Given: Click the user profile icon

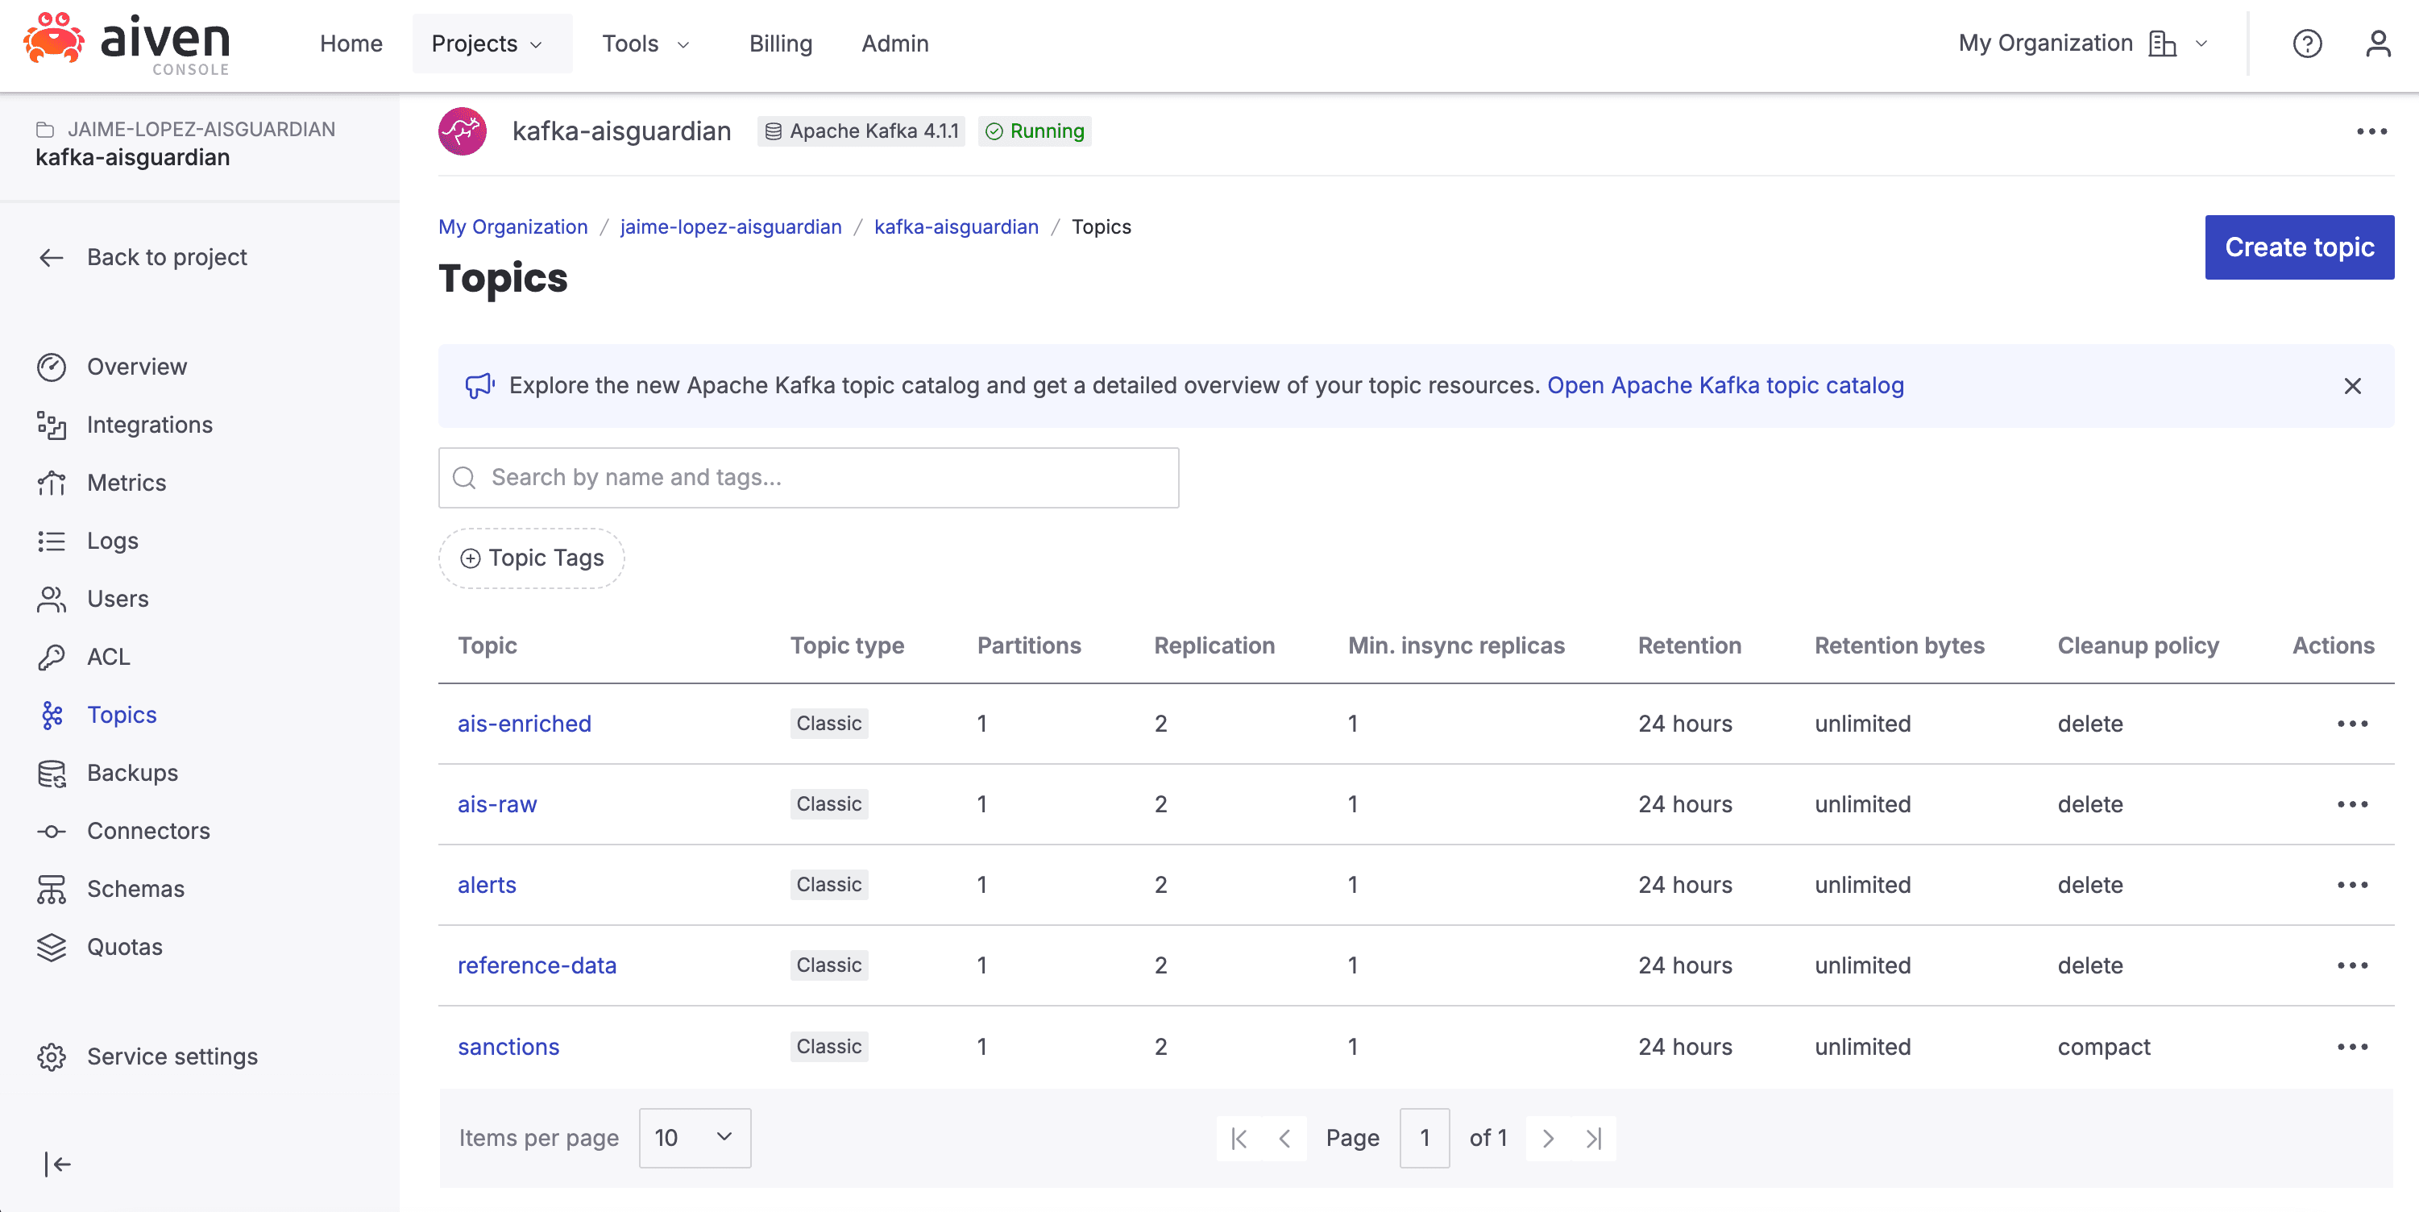Looking at the screenshot, I should 2379,44.
